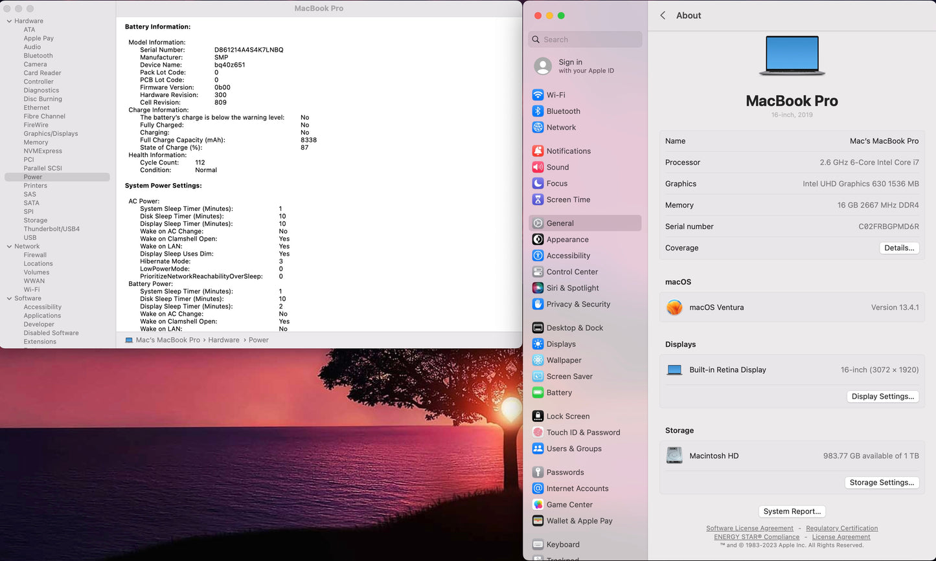The width and height of the screenshot is (936, 561).
Task: Open NVMExpress hardware entry
Action: (43, 151)
